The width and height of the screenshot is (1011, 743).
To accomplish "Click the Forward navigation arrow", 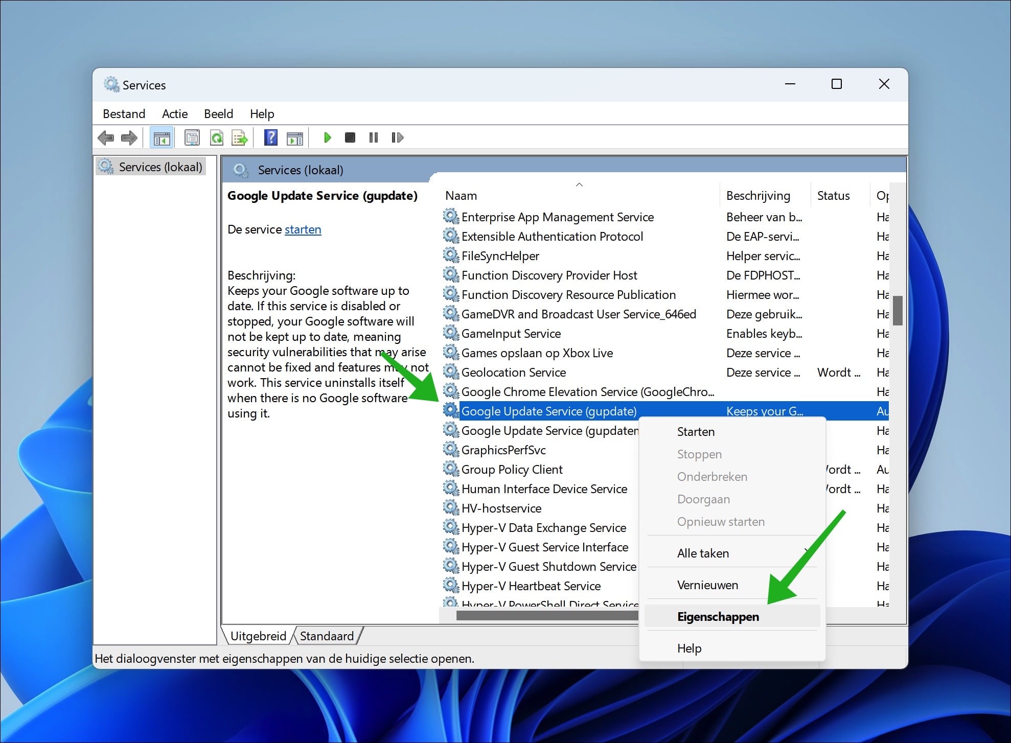I will click(129, 137).
